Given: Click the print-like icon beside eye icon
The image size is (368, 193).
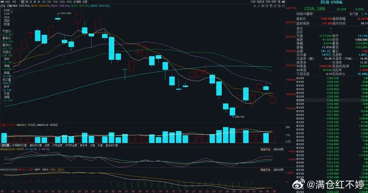Looking at the screenshot, I should (267, 6).
